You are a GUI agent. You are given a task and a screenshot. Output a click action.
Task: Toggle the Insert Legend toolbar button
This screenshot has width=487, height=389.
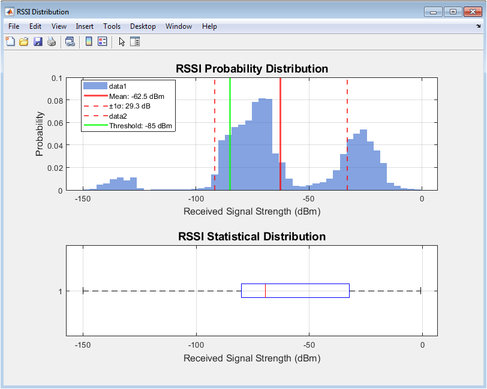[103, 41]
